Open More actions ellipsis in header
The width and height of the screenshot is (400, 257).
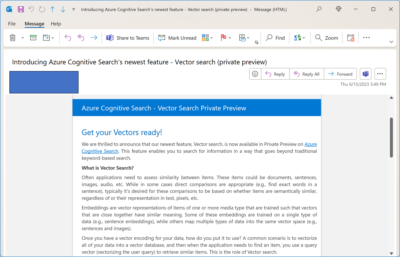pyautogui.click(x=380, y=74)
